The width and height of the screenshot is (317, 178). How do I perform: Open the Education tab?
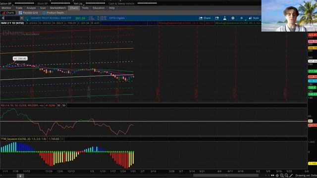click(x=99, y=8)
